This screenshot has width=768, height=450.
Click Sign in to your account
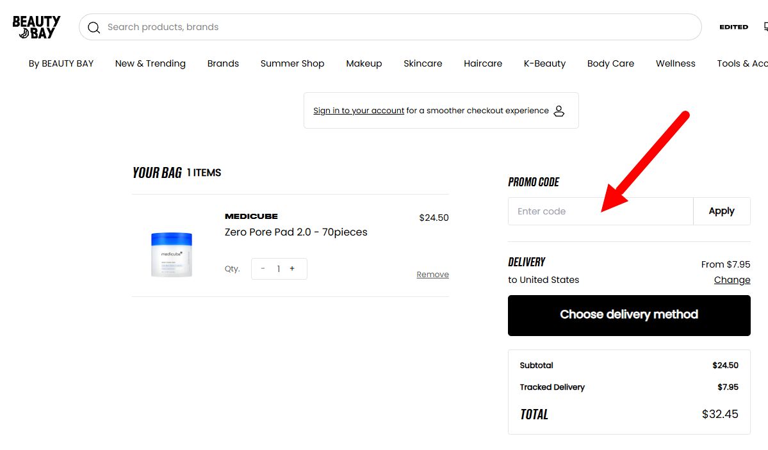(359, 111)
